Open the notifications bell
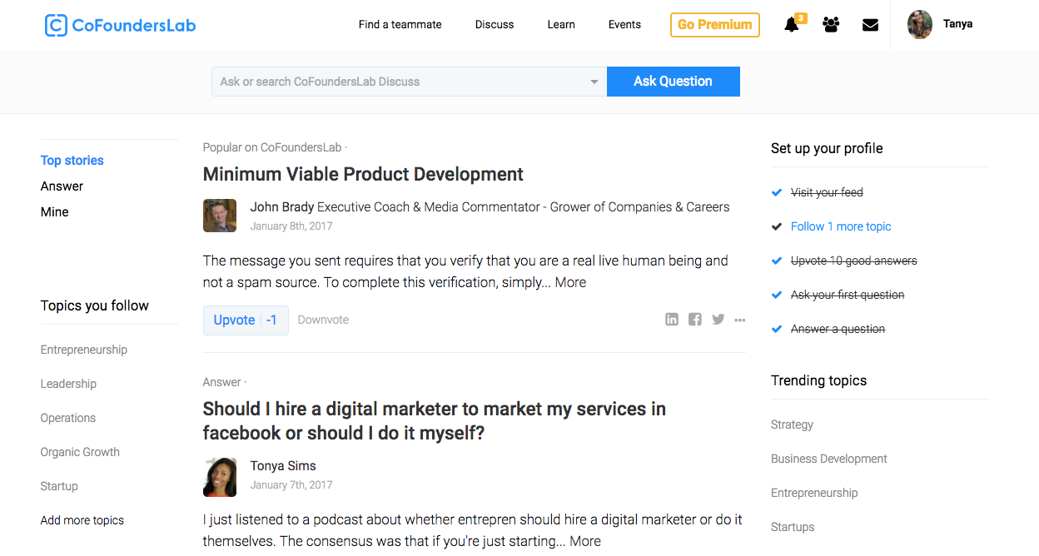Screen dimensions: 1039x556 click(x=792, y=25)
